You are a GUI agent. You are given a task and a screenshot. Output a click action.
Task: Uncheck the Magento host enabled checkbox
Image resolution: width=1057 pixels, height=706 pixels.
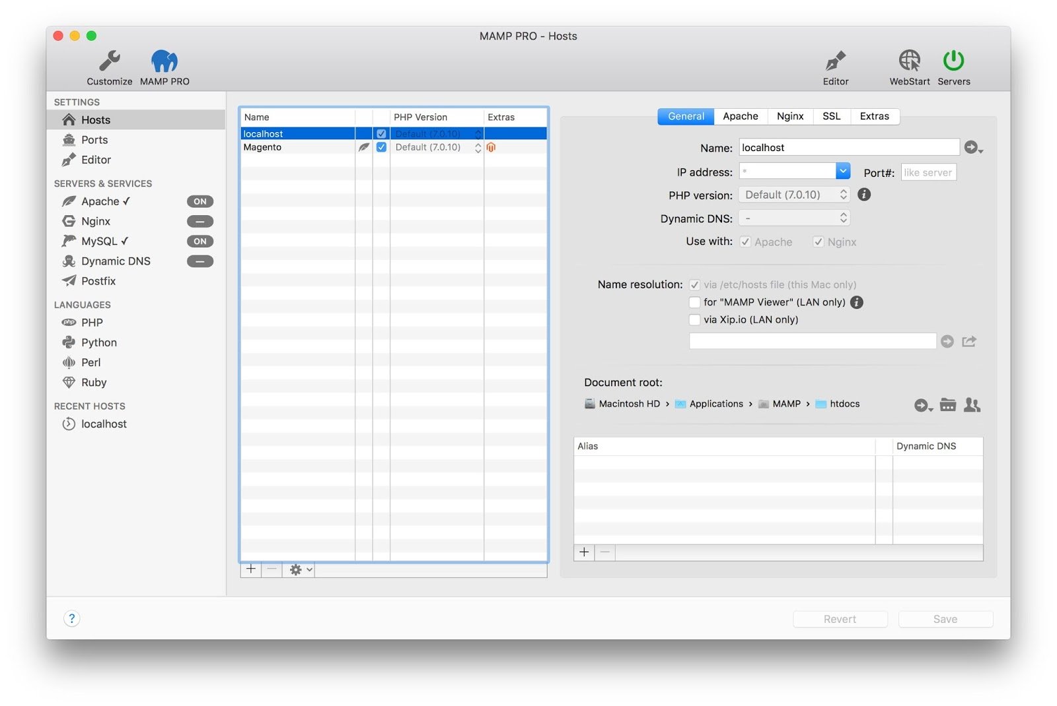(381, 147)
